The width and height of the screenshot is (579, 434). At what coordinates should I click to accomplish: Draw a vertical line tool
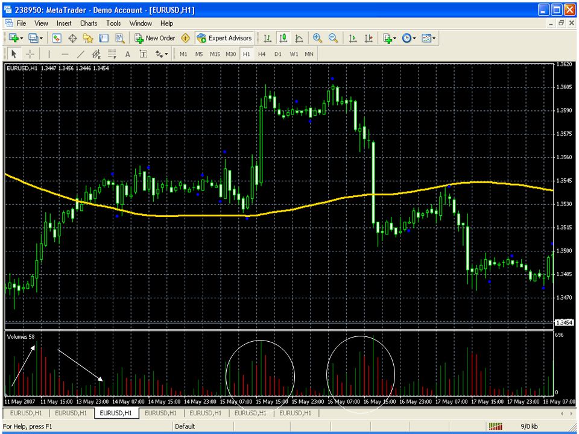pos(49,54)
